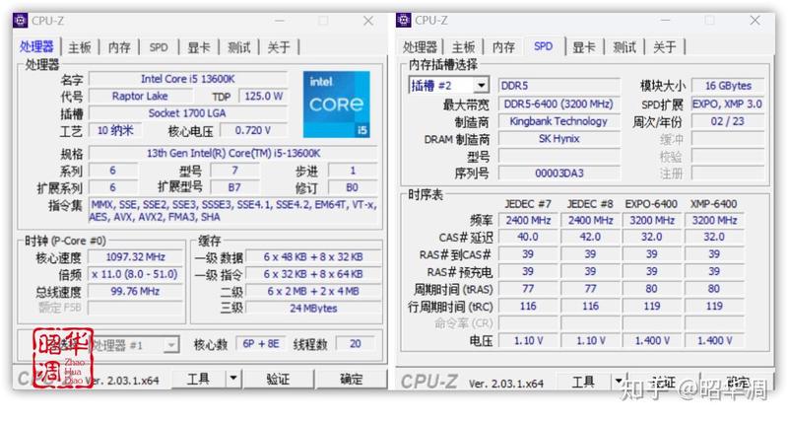Image resolution: width=788 pixels, height=422 pixels.
Task: Click the x 11.0 (8.0 - 51.0) multiplier value
Action: point(135,274)
